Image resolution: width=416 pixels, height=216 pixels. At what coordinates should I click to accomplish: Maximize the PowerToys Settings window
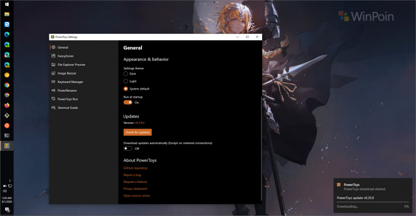248,37
